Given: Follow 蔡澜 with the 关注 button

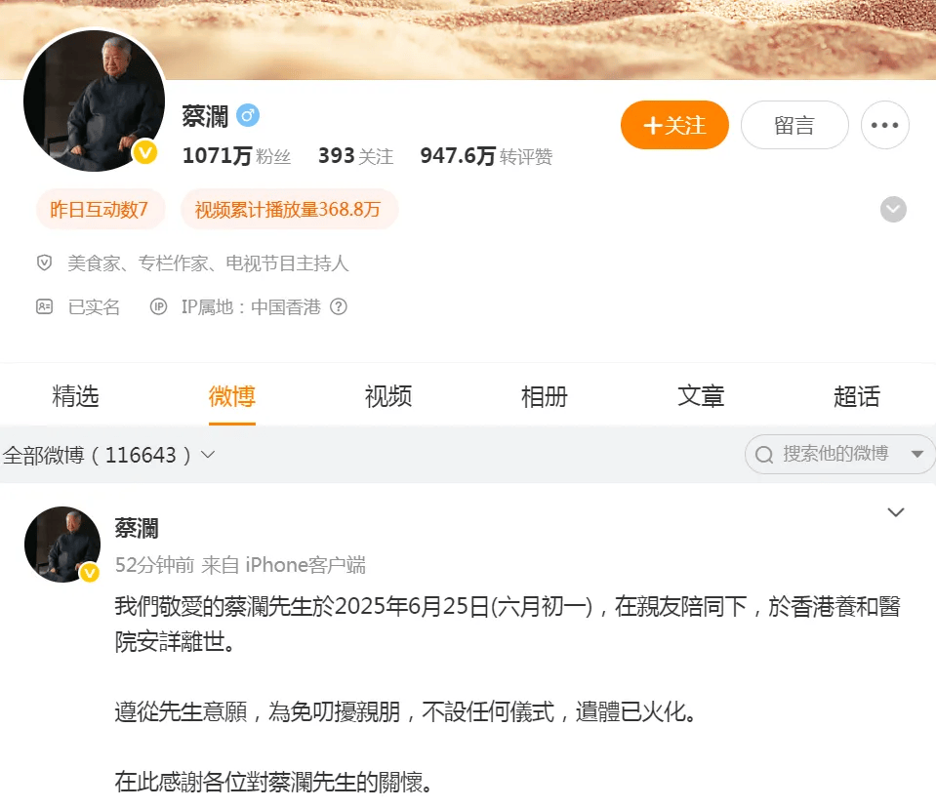Looking at the screenshot, I should tap(674, 125).
